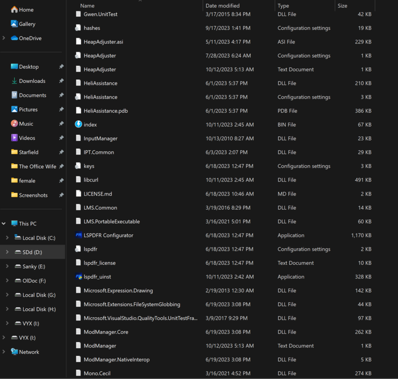Open The Office Wife folder icon
Screen dimensions: 398x379
point(14,166)
